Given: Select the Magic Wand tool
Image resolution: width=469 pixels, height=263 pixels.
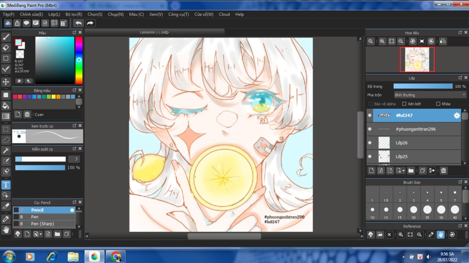Looking at the screenshot, I should coord(5,150).
